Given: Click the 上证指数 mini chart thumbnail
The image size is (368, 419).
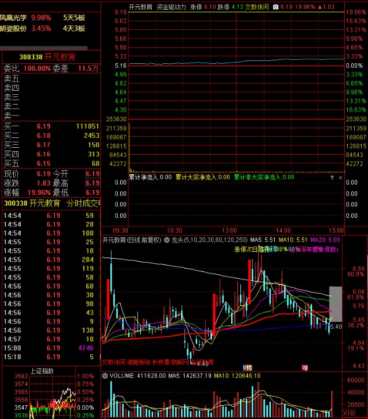Looking at the screenshot, I should [x=53, y=397].
